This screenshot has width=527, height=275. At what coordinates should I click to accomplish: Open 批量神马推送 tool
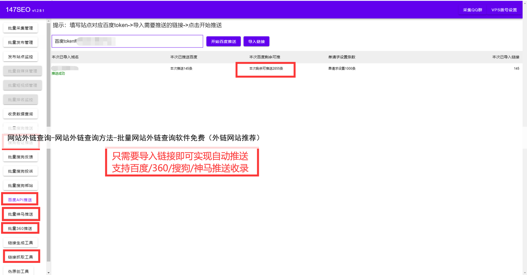pos(20,214)
